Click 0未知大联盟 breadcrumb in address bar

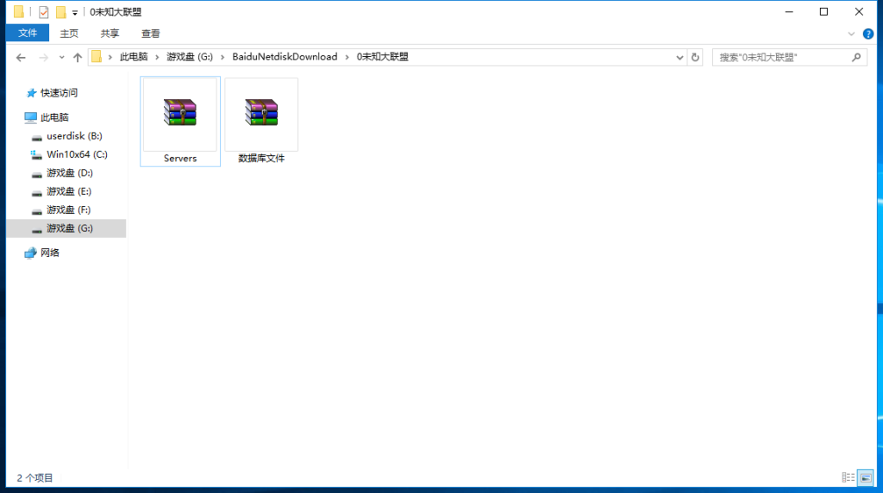coord(382,57)
